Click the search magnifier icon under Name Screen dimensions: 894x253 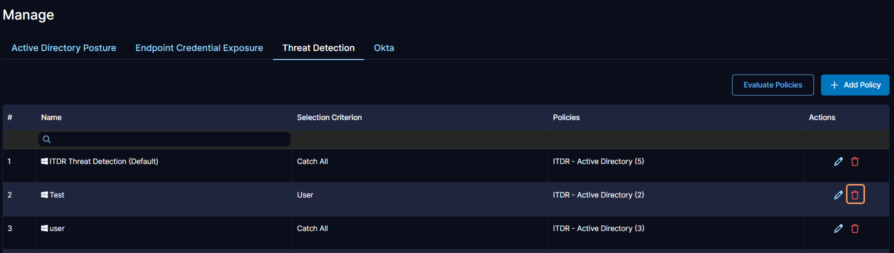click(x=46, y=139)
